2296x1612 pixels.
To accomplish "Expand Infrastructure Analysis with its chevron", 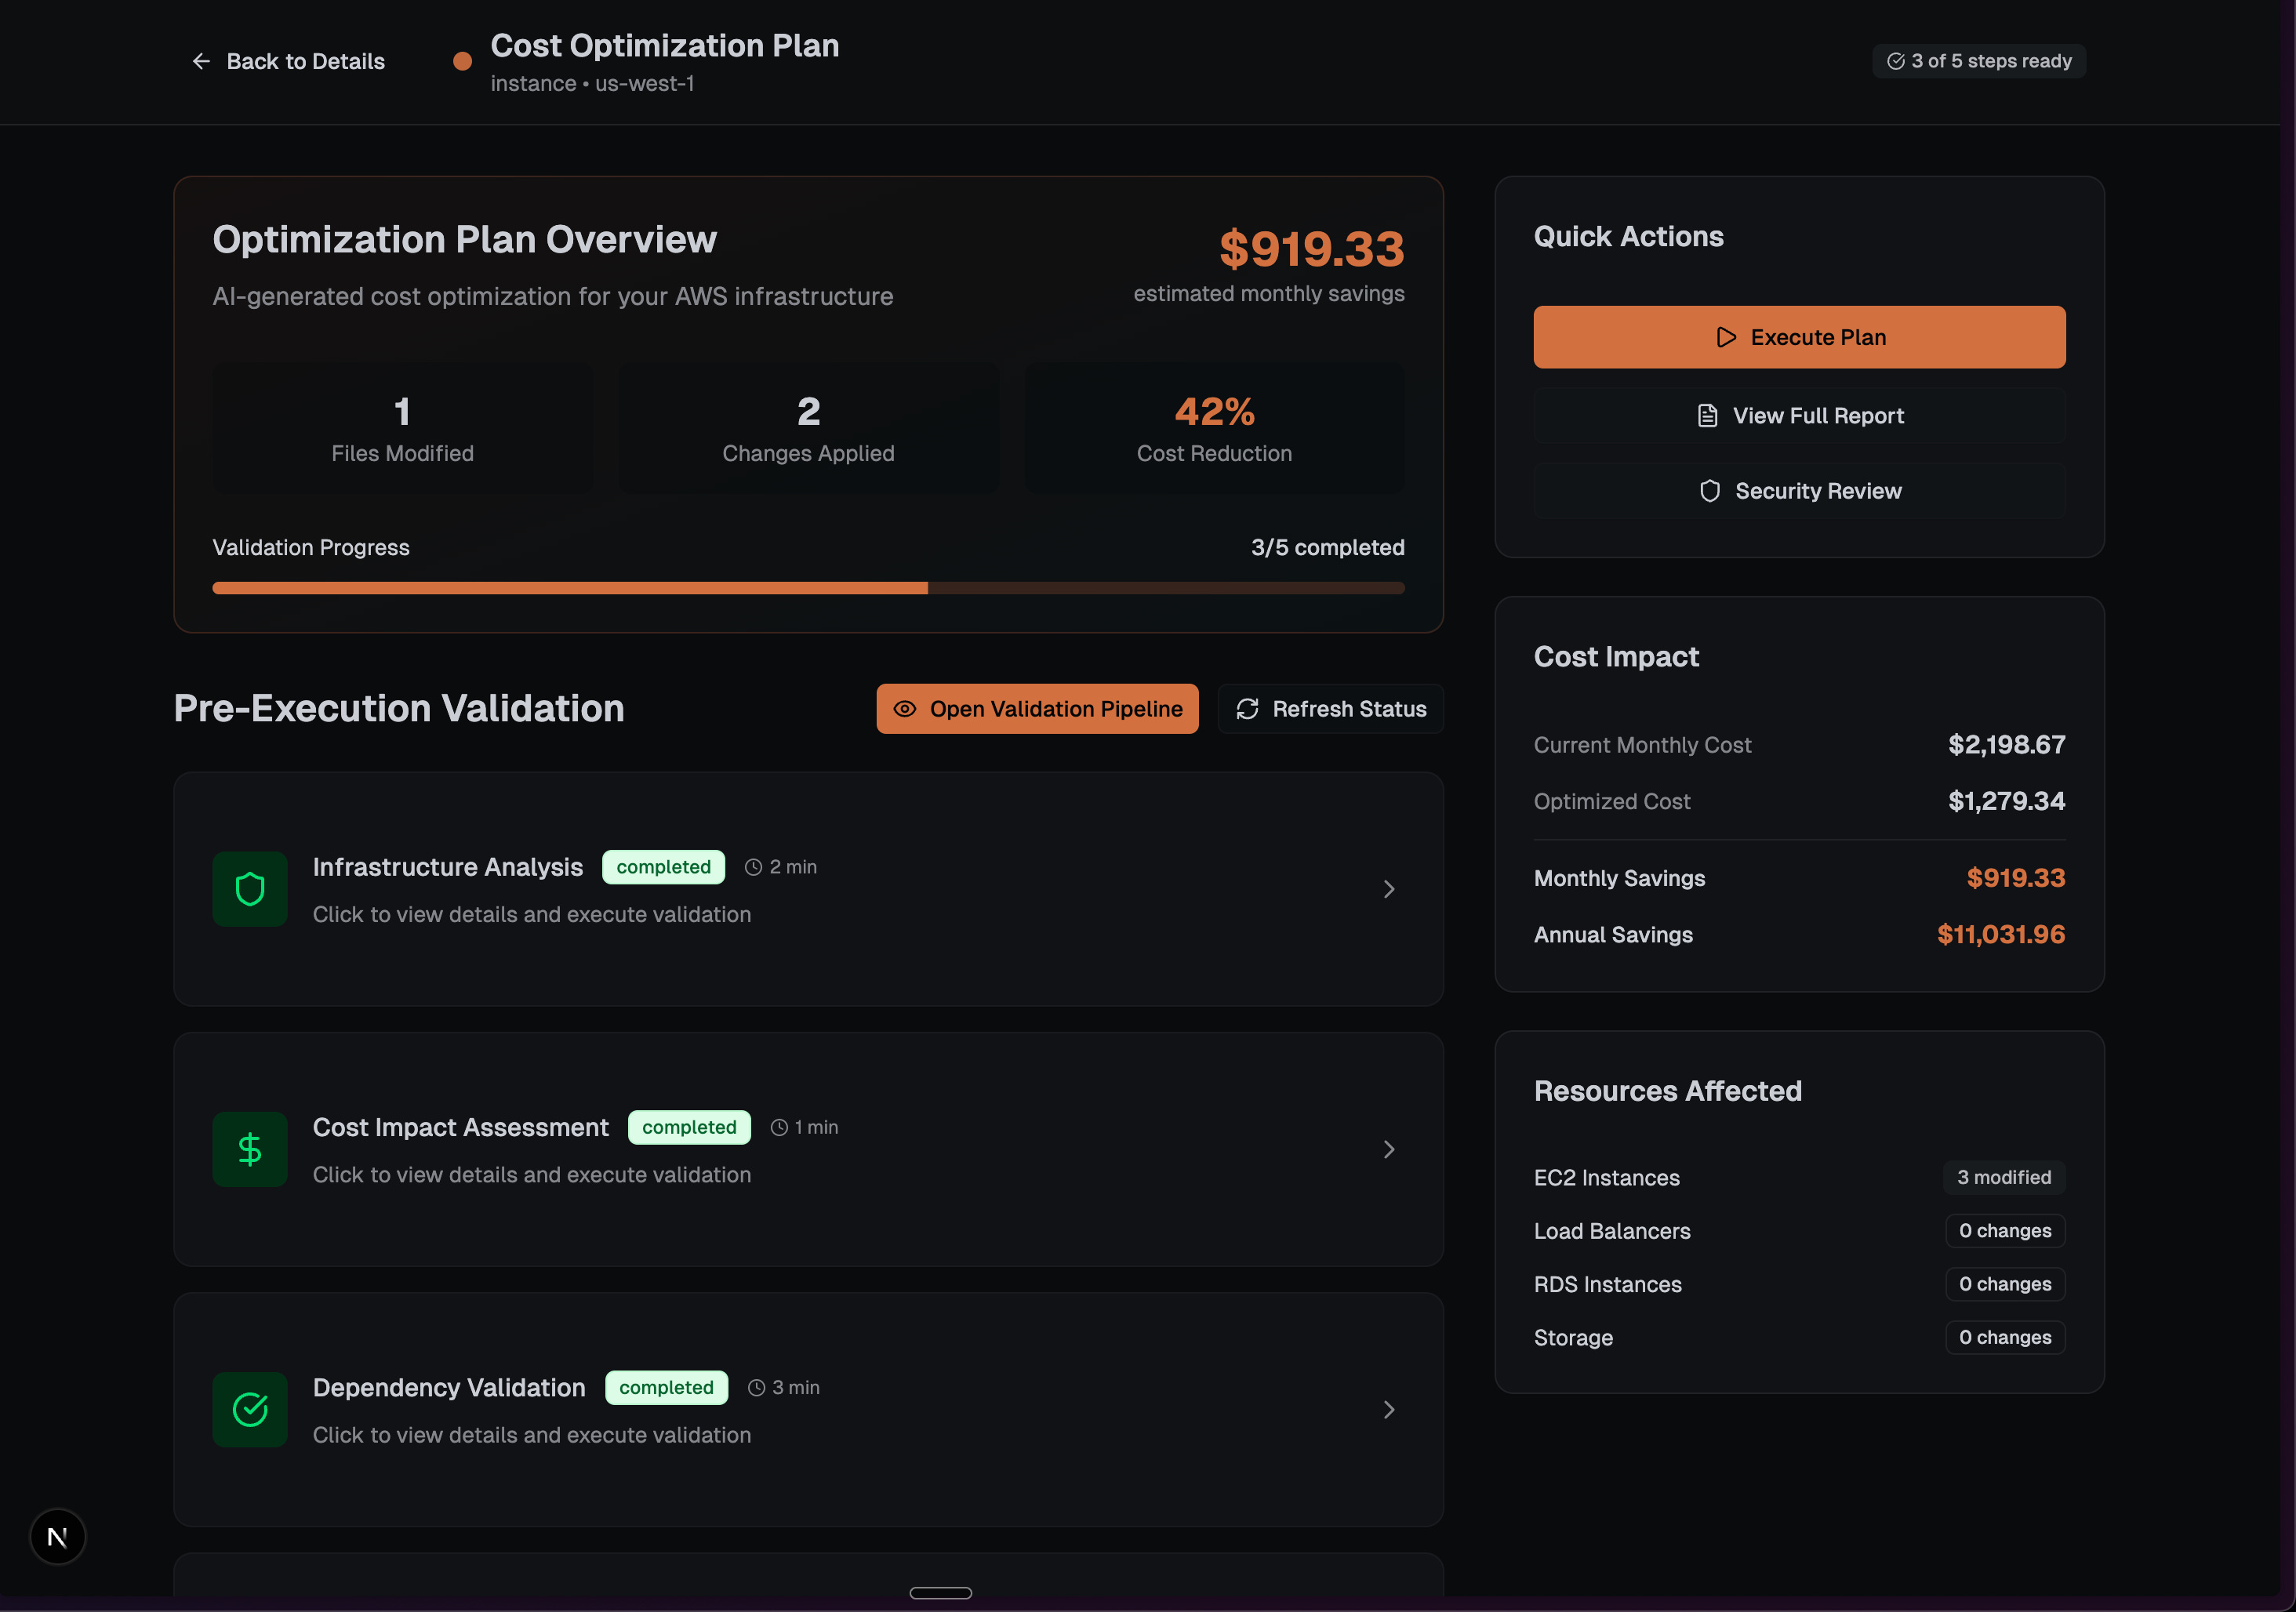I will point(1388,889).
